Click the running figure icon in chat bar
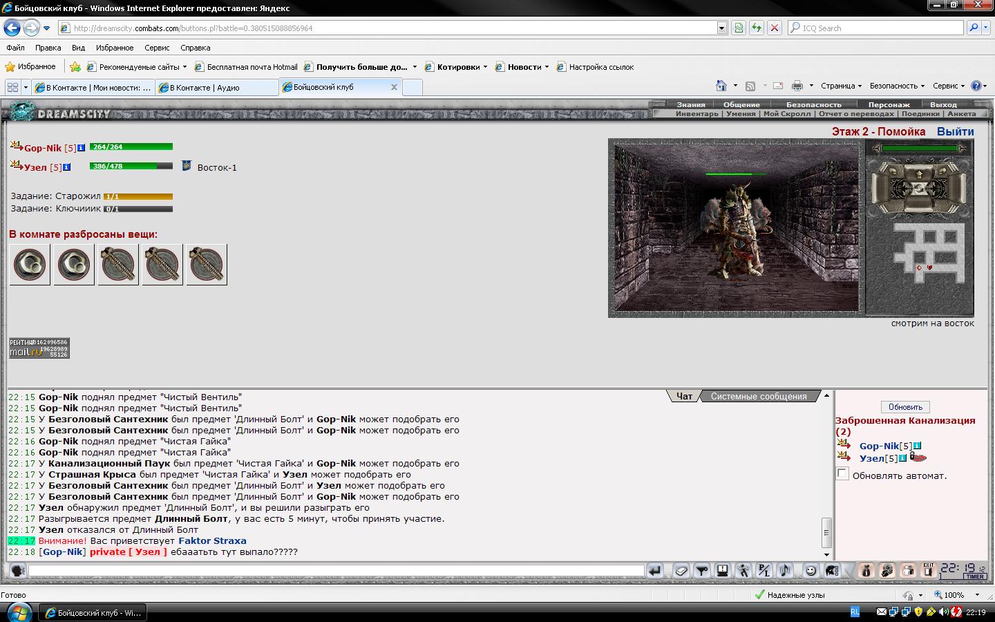The width and height of the screenshot is (995, 622). 743,571
